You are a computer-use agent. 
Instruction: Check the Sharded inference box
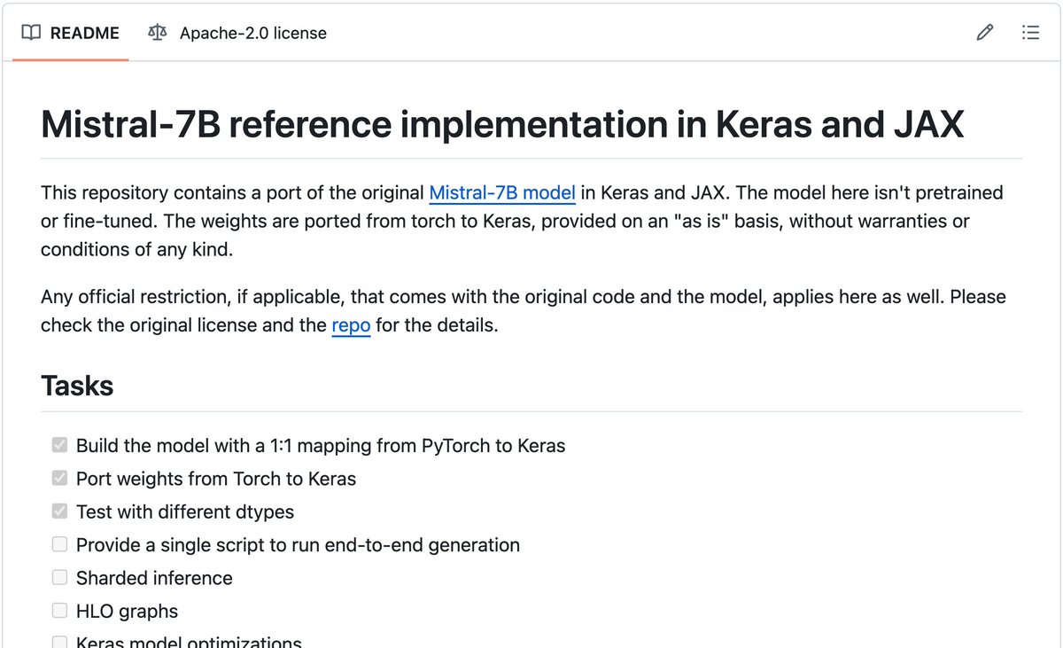pyautogui.click(x=59, y=578)
